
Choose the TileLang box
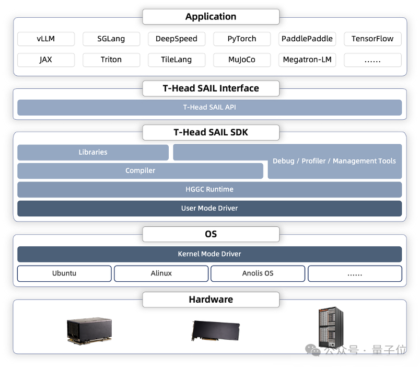[177, 60]
